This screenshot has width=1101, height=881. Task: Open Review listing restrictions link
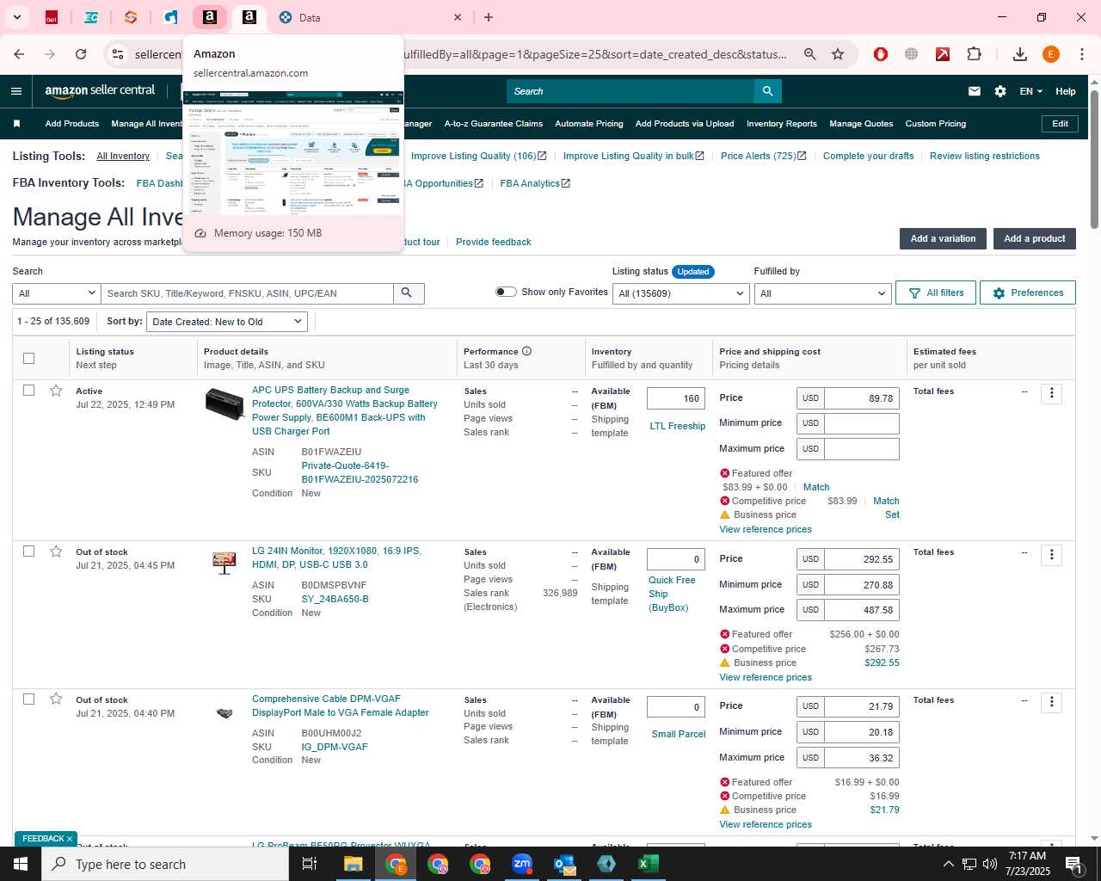pos(985,156)
